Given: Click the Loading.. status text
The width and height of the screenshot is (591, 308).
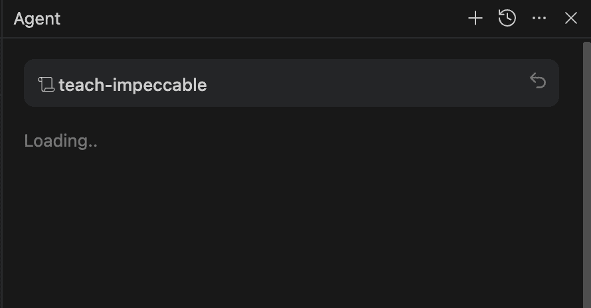Looking at the screenshot, I should pyautogui.click(x=60, y=141).
